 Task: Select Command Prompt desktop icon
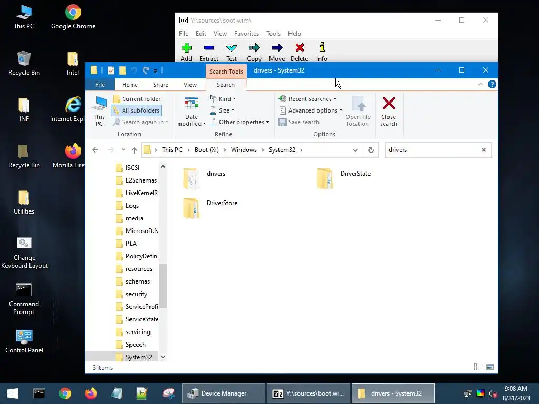(x=24, y=299)
